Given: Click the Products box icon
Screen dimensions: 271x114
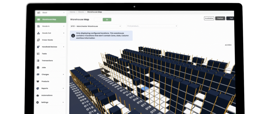Looking at the screenshot, I should point(38,82).
